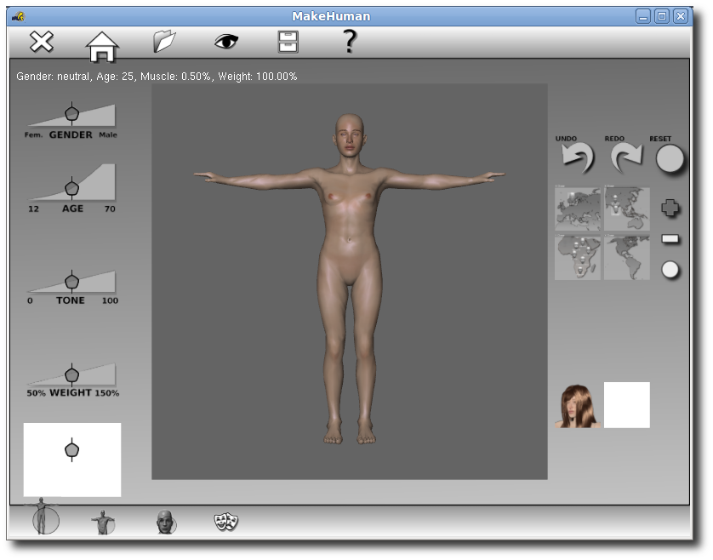
Task: Click the Undo arrow
Action: (578, 158)
